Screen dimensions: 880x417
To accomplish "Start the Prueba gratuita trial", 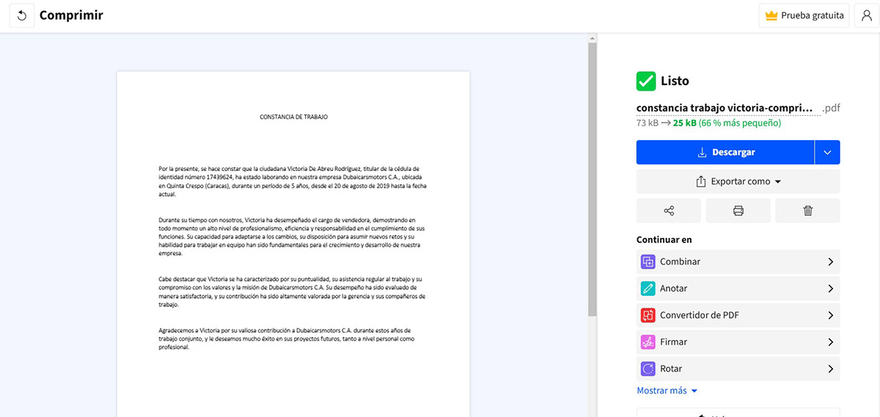I will click(x=804, y=15).
